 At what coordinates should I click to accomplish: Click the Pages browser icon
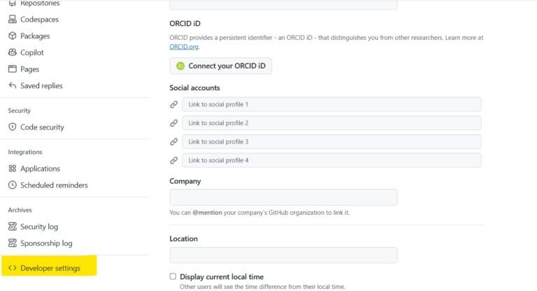pyautogui.click(x=13, y=69)
